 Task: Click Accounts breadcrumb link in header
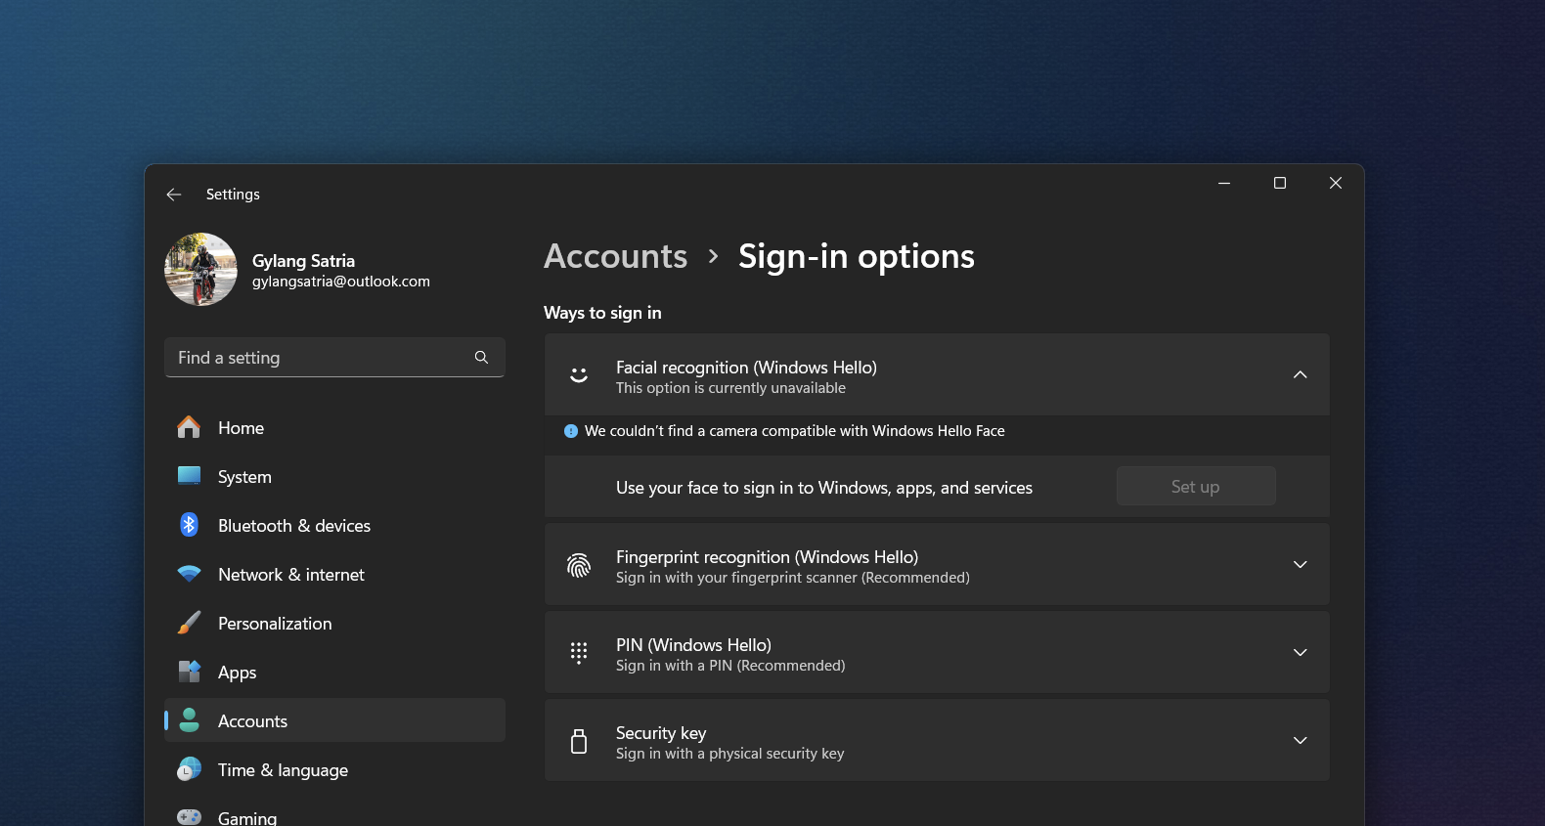click(x=616, y=256)
